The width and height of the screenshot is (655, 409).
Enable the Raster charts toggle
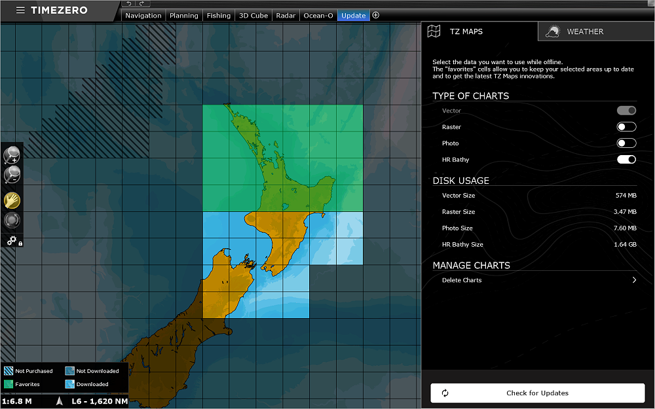point(626,127)
